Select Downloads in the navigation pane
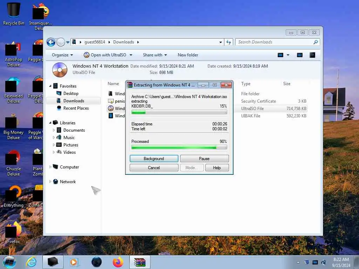 [74, 101]
